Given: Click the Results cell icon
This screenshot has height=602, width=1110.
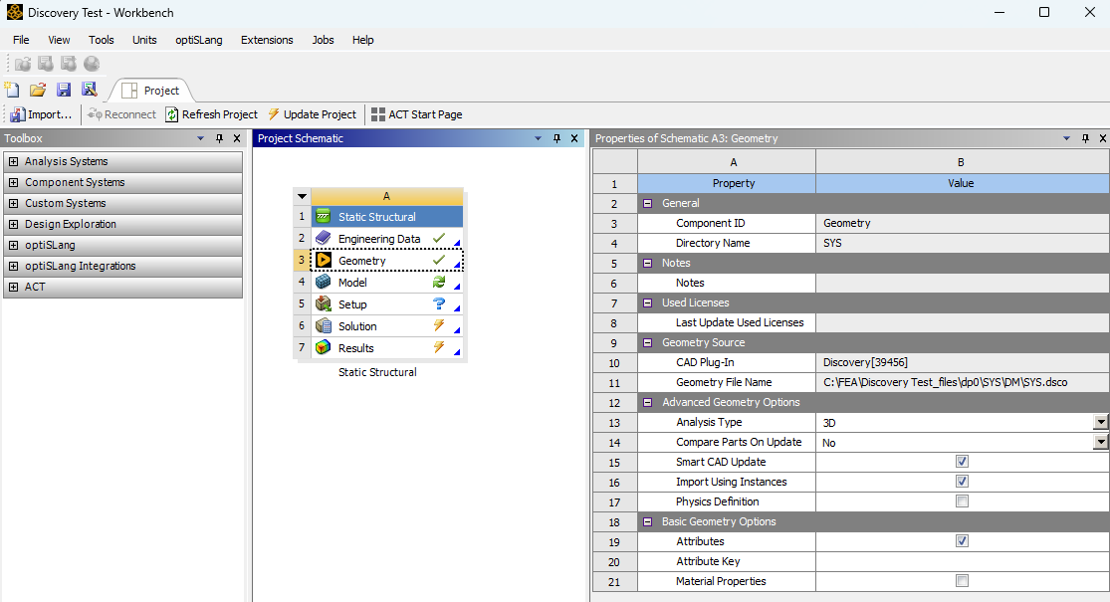Looking at the screenshot, I should [324, 348].
